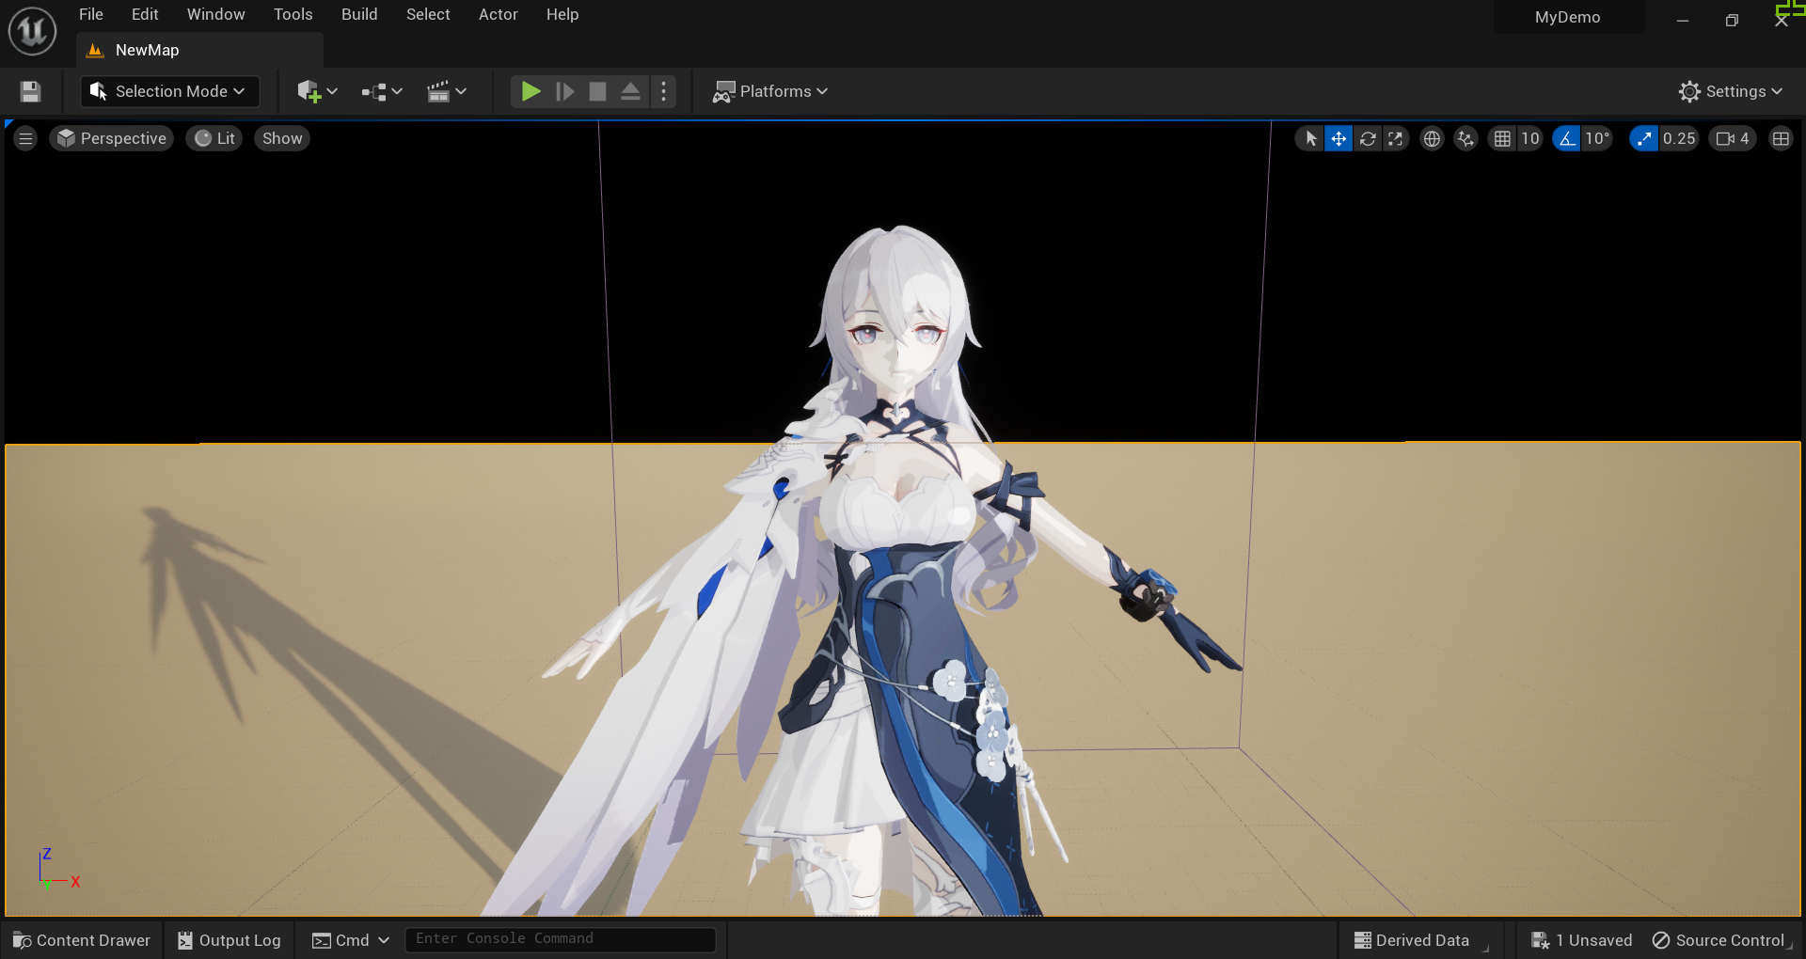
Task: Open scale snap value 0.25 menu
Action: [1679, 138]
